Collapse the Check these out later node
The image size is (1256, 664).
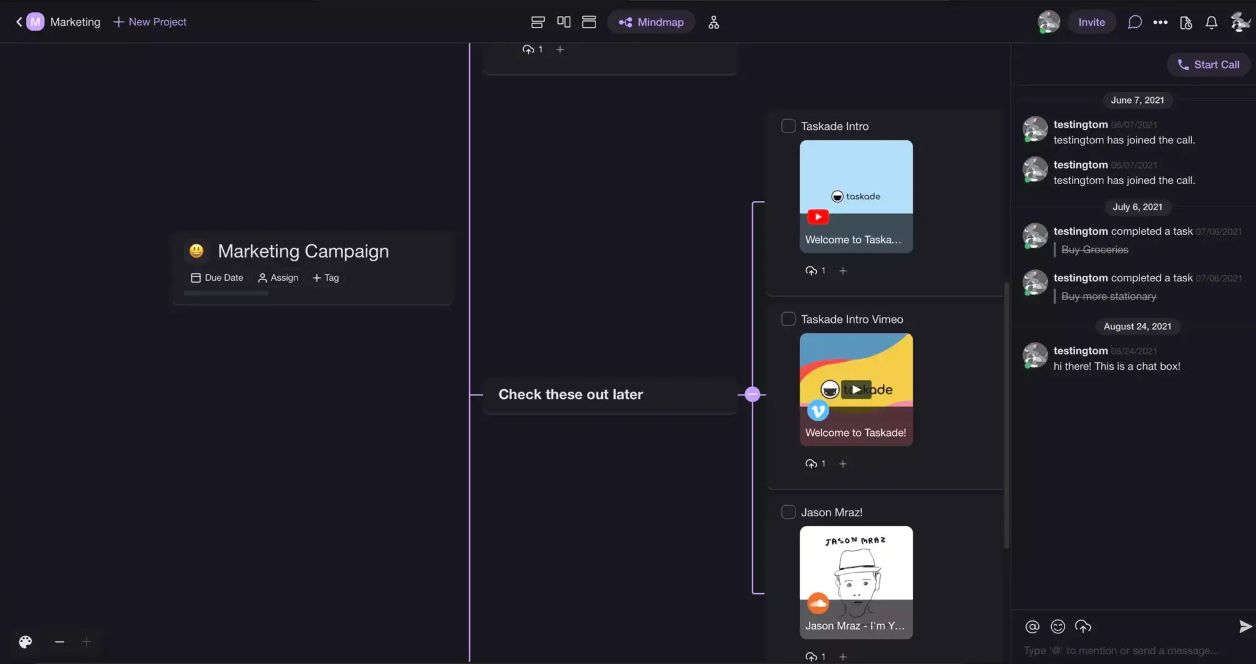[752, 394]
